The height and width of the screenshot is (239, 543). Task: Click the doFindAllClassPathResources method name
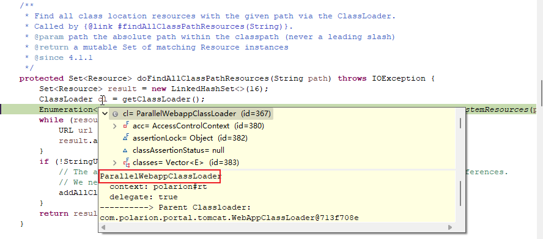click(x=202, y=79)
